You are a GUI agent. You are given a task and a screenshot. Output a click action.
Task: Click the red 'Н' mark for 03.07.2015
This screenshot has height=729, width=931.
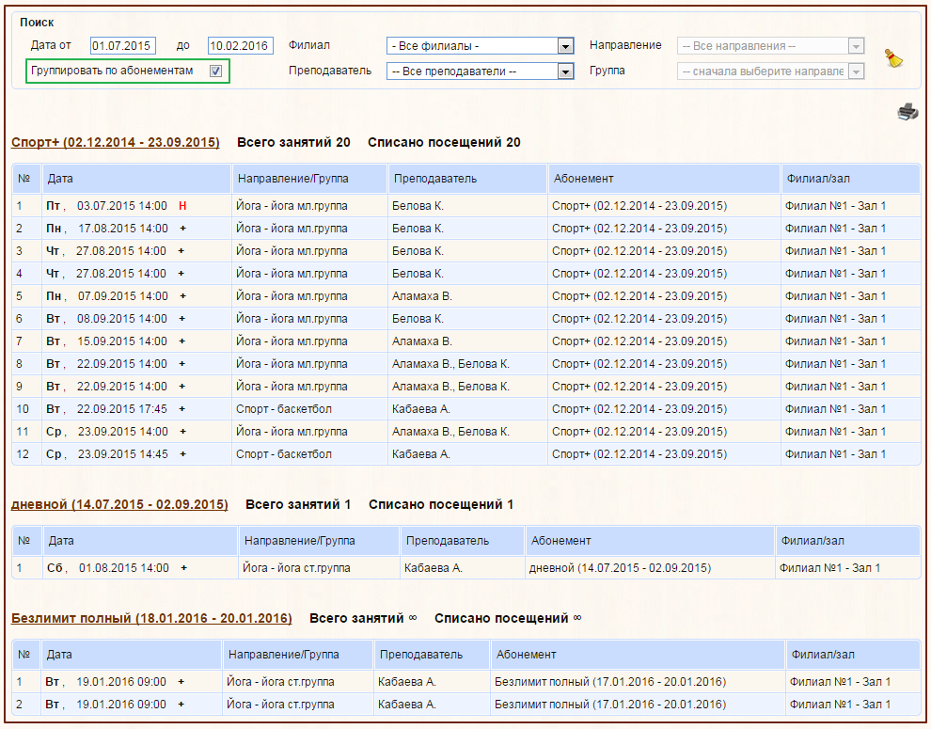pos(182,206)
